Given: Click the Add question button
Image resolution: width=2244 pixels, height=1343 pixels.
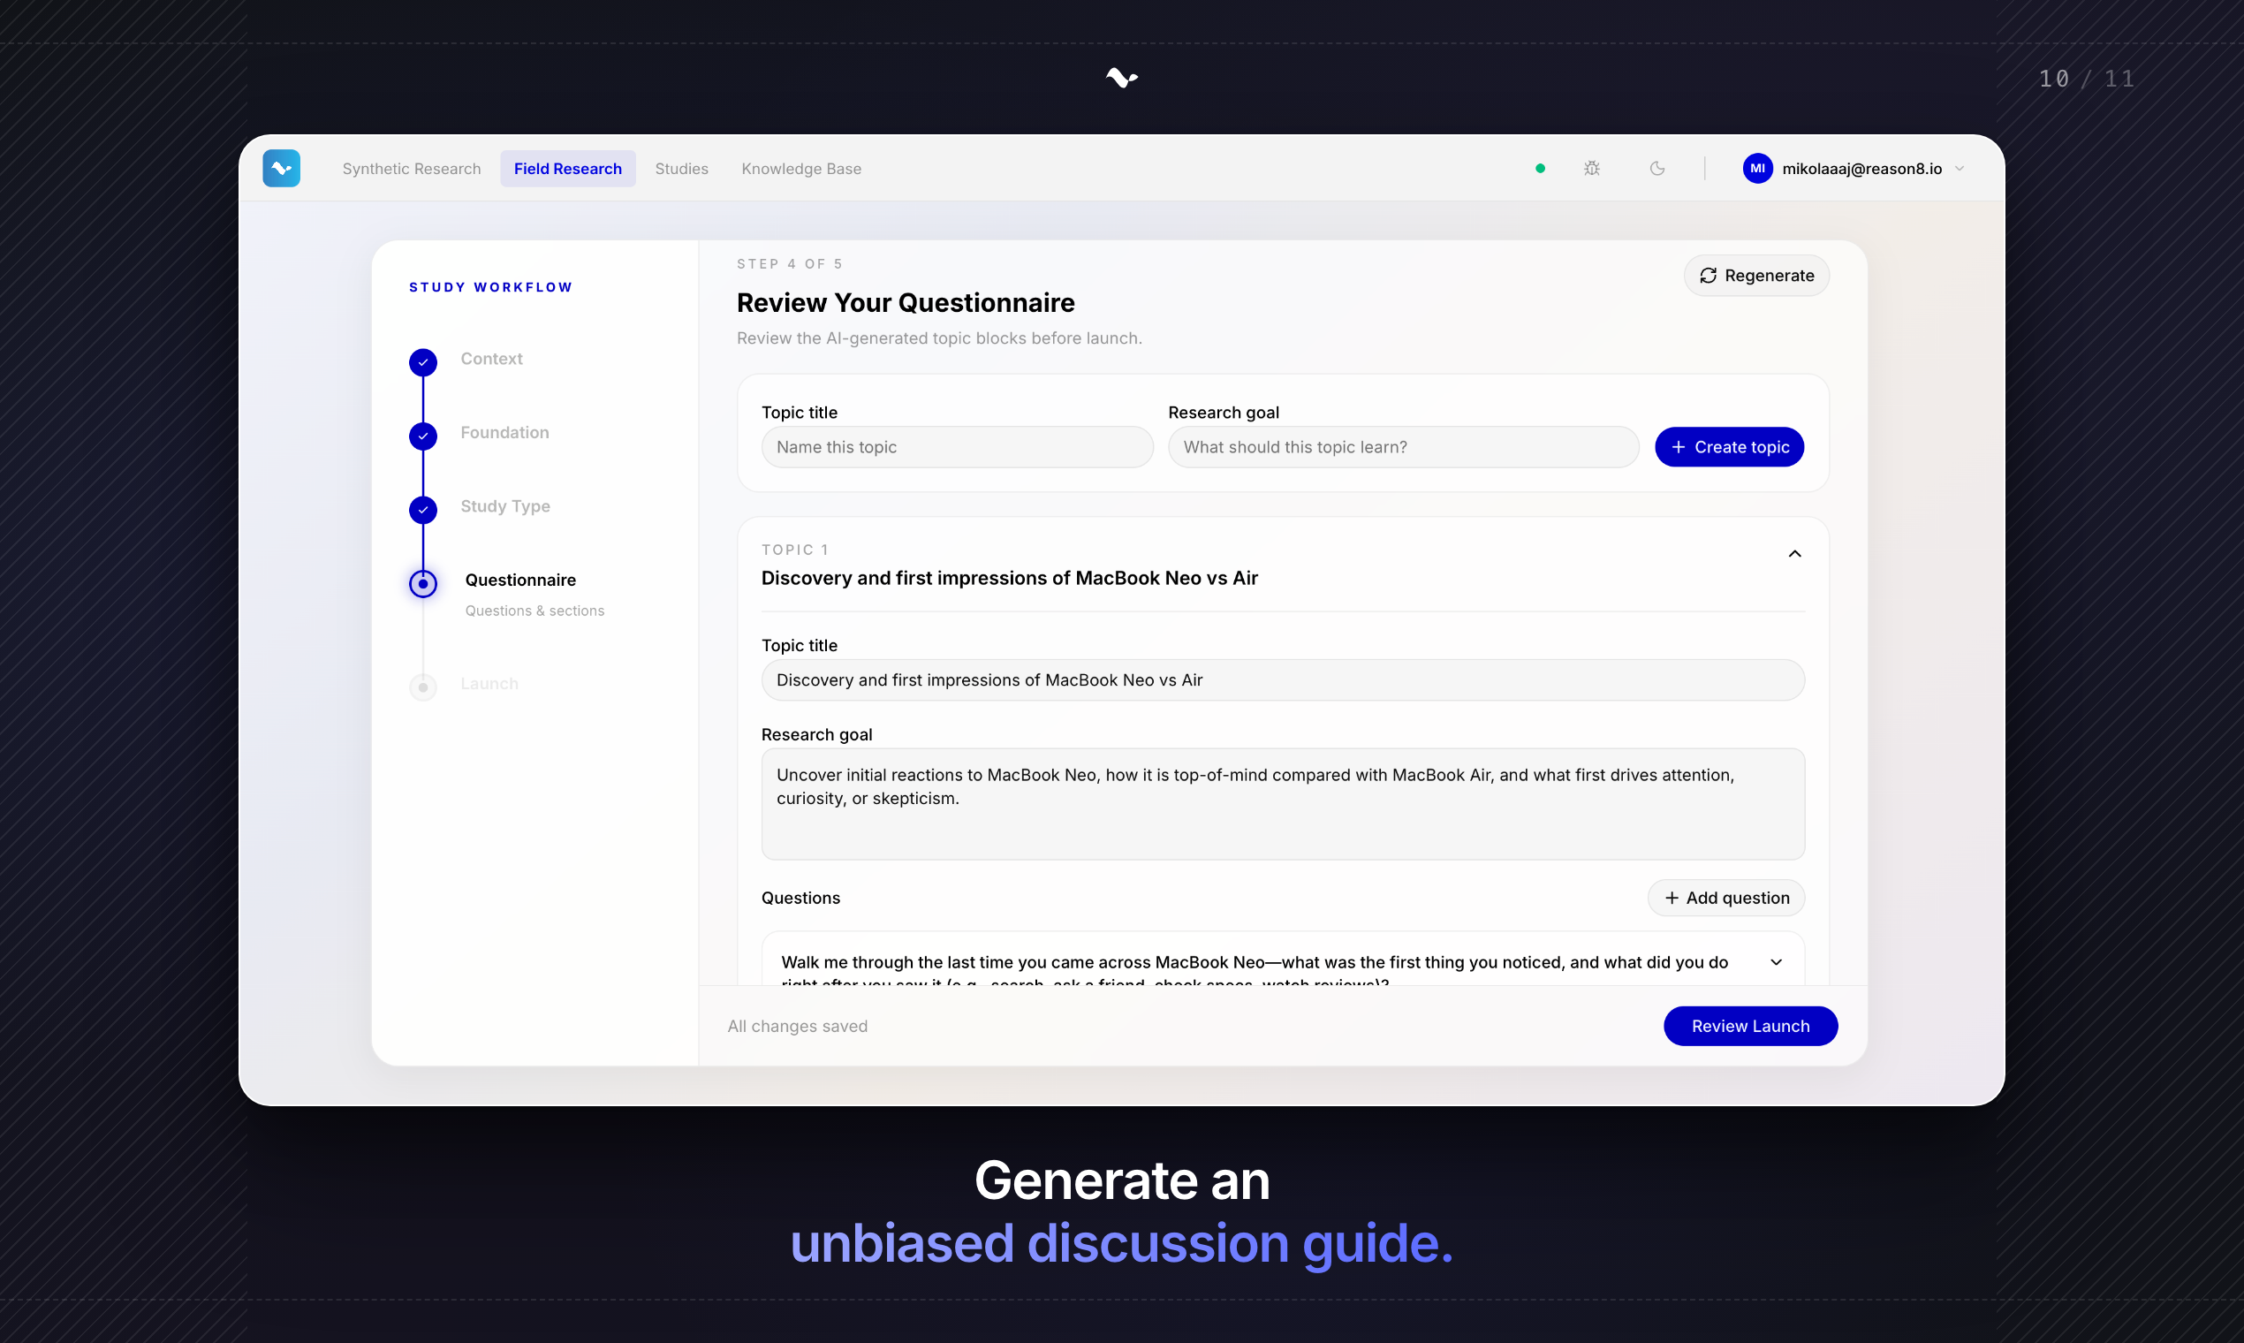Looking at the screenshot, I should pos(1725,898).
